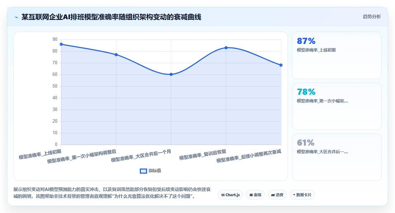Open the 87% metric card
The height and width of the screenshot is (213, 395).
point(336,55)
